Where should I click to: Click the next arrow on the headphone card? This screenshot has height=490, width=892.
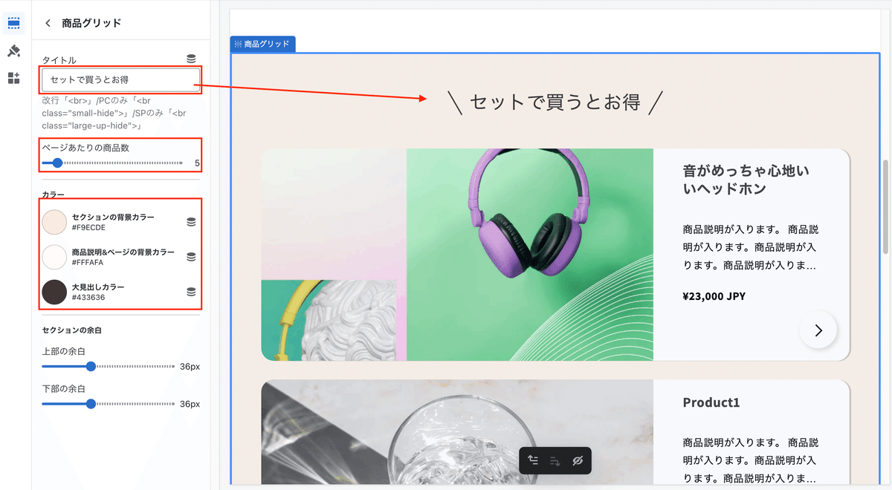tap(818, 330)
